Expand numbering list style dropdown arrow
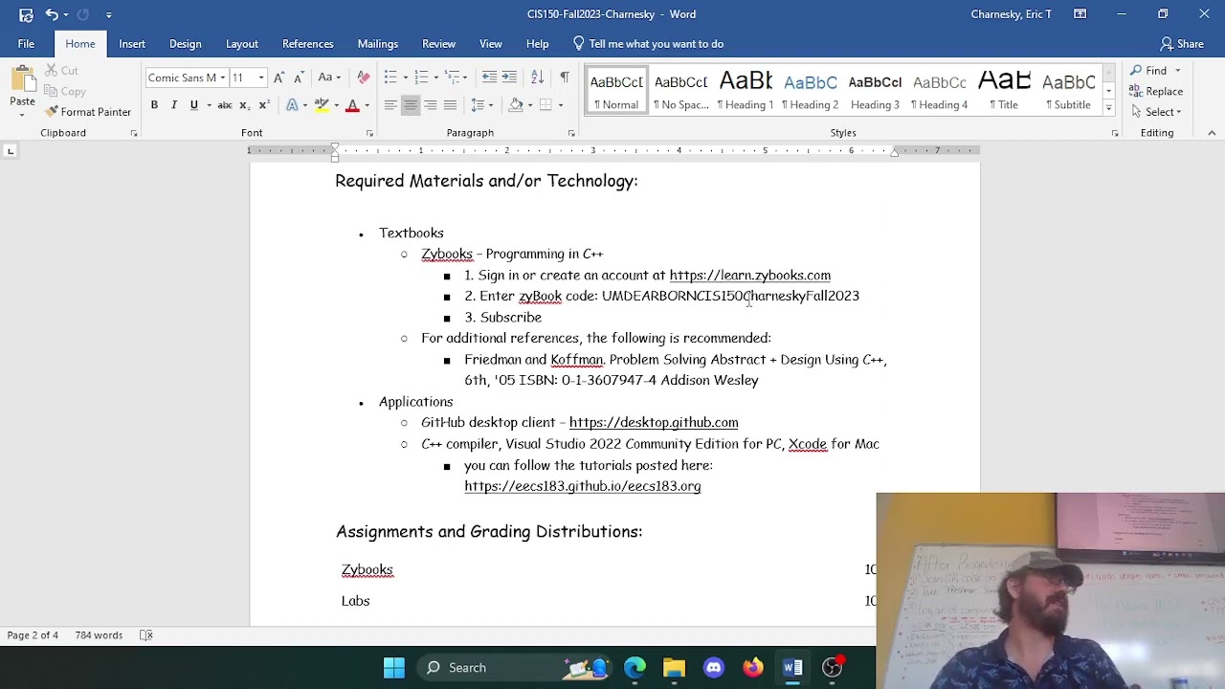The height and width of the screenshot is (689, 1225). [x=436, y=78]
